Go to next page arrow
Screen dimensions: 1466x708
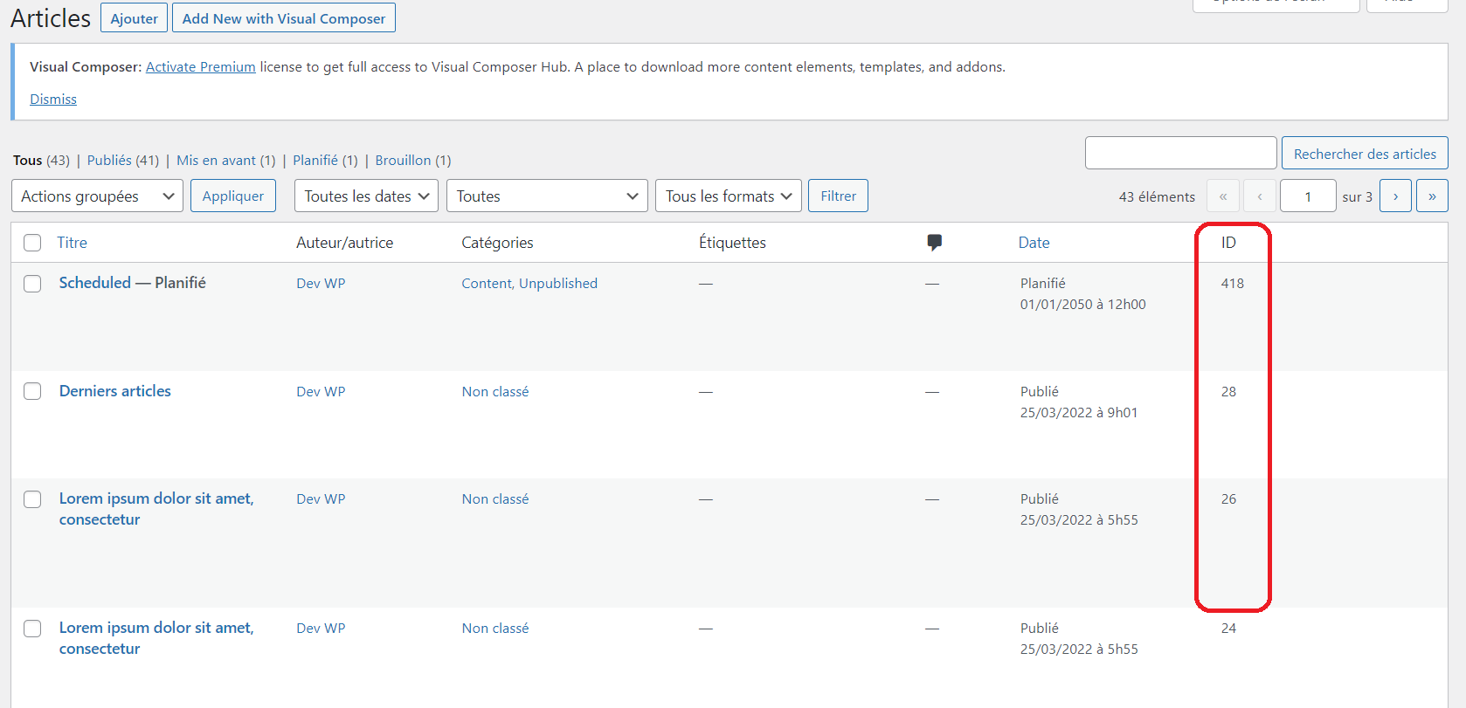click(x=1395, y=196)
